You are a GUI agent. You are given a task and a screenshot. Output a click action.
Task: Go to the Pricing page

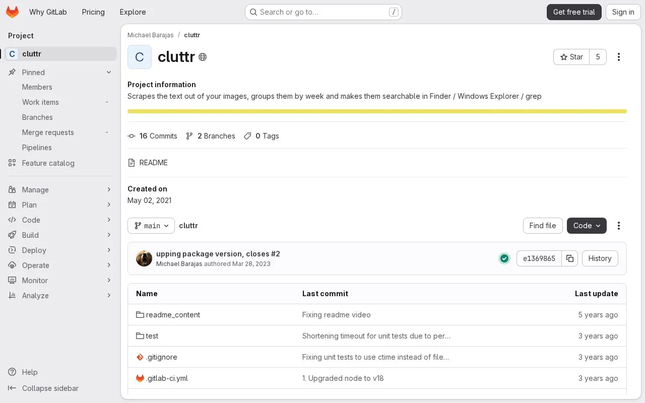click(x=93, y=12)
